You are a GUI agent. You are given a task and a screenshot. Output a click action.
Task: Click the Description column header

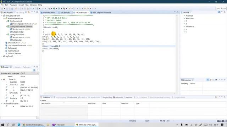[x=64, y=103]
